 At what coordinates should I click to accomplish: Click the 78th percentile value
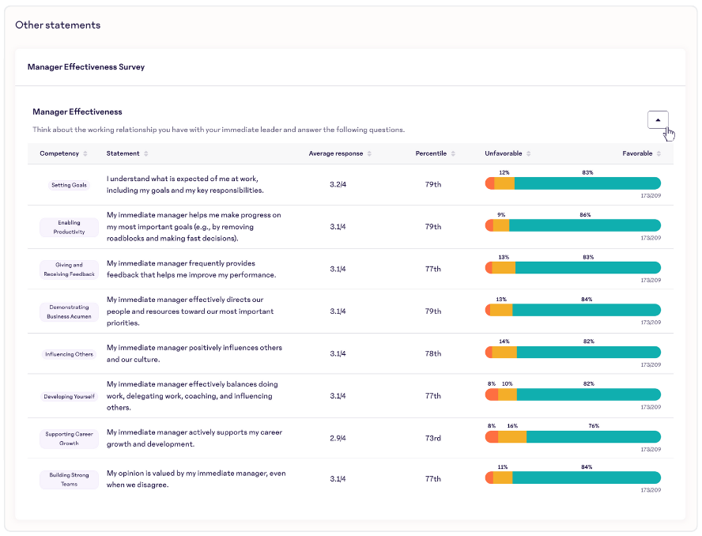[433, 353]
